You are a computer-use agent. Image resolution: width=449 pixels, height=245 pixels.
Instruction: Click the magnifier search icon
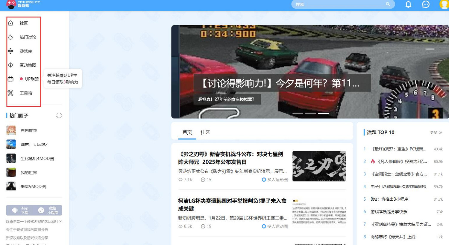(388, 4)
